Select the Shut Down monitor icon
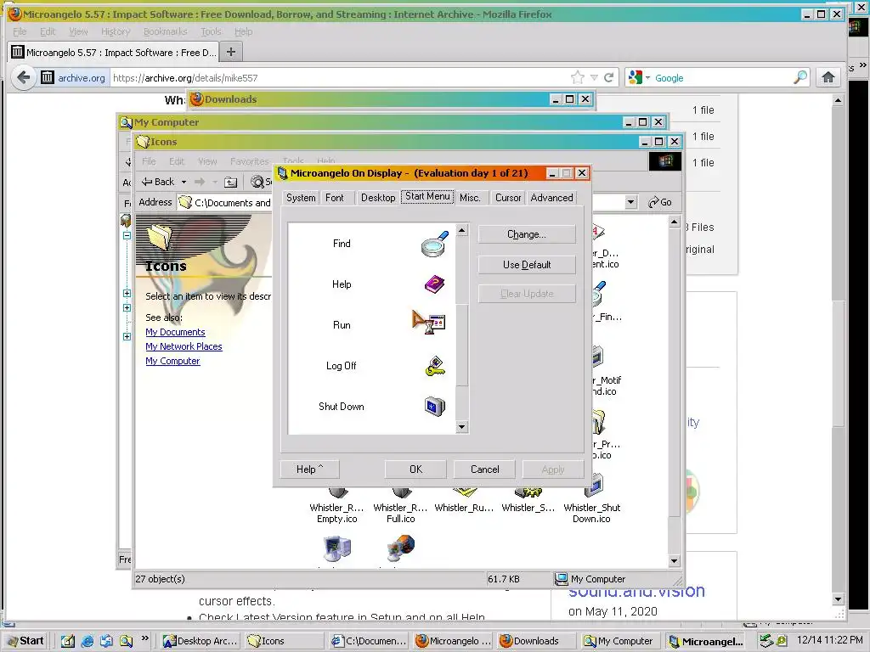Image resolution: width=870 pixels, height=652 pixels. coord(435,407)
